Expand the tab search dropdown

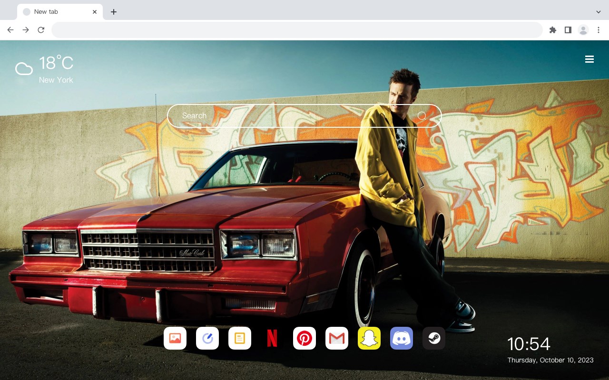pos(599,12)
